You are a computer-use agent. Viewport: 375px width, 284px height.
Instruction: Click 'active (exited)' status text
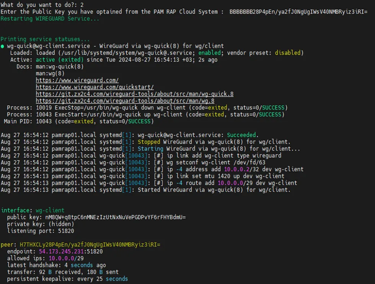[x=60, y=60]
